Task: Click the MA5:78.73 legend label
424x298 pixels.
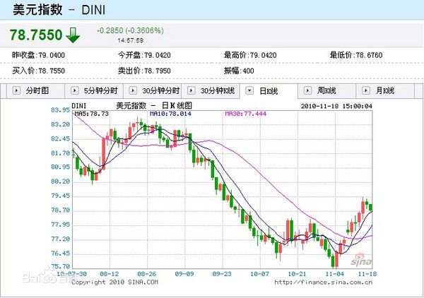Action: pos(92,114)
